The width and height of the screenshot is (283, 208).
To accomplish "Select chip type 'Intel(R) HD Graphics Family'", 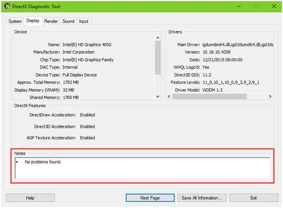I will point(88,60).
